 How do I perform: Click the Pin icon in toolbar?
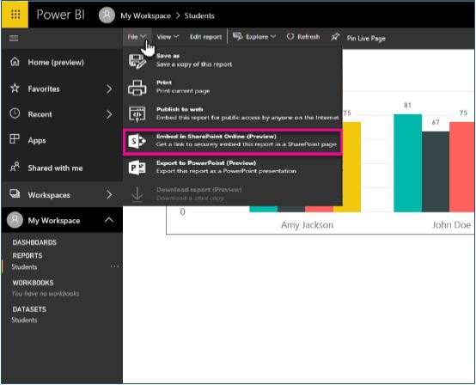[335, 37]
